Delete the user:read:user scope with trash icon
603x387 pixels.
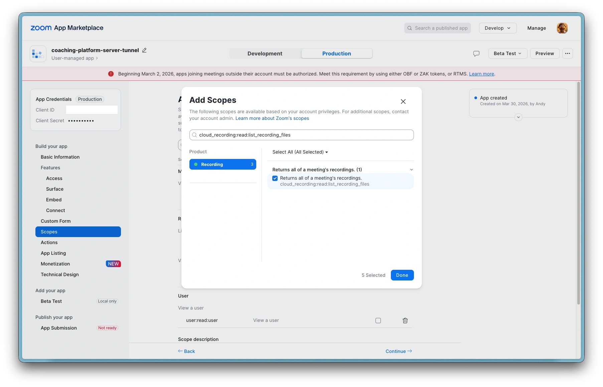point(405,321)
